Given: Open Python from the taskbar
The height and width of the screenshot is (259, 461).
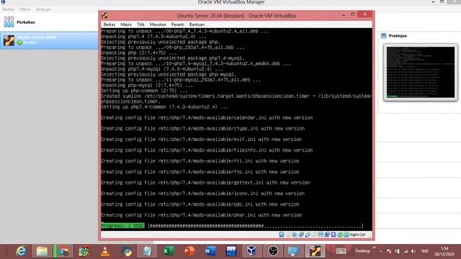Looking at the screenshot, I should coord(127,251).
